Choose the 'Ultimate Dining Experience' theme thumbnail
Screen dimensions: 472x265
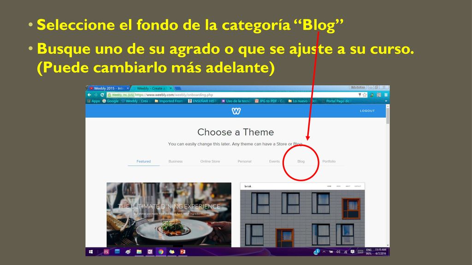point(169,214)
